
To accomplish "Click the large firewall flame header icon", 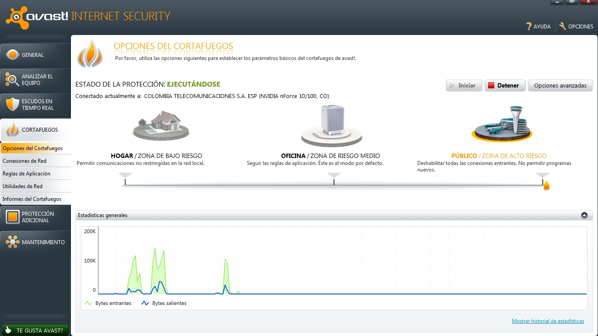I will click(90, 53).
